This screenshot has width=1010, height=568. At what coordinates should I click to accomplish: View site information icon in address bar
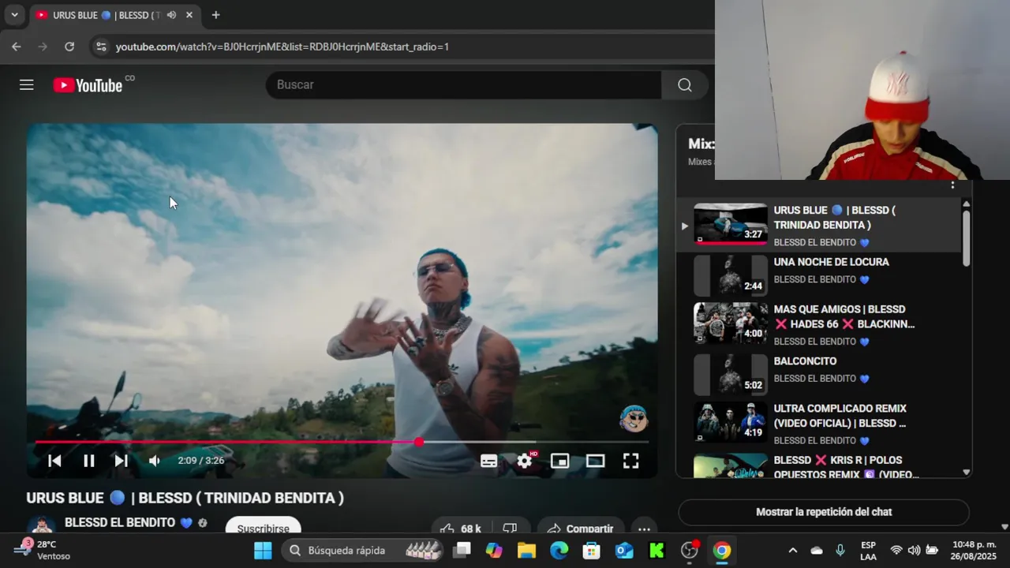point(100,47)
